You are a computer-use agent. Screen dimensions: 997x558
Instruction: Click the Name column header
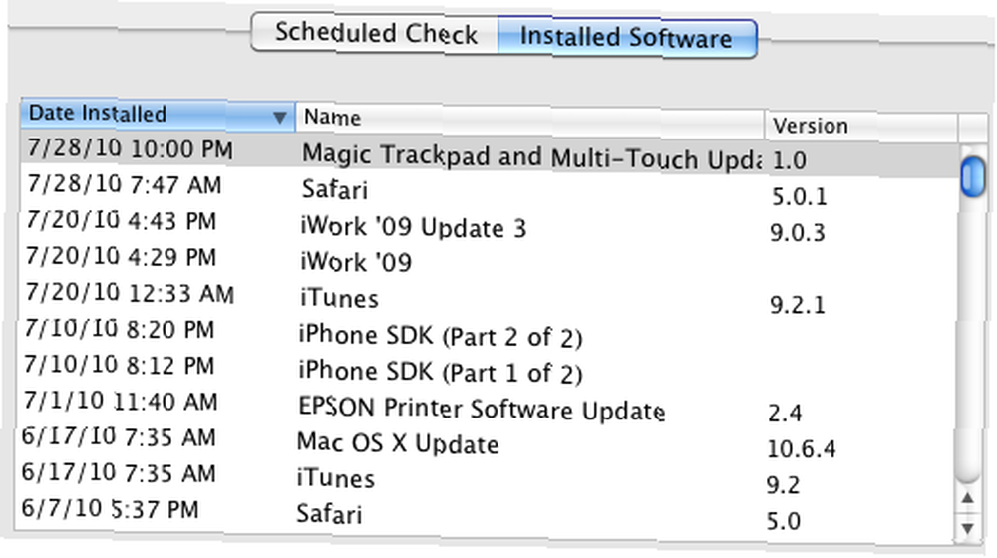coord(529,119)
